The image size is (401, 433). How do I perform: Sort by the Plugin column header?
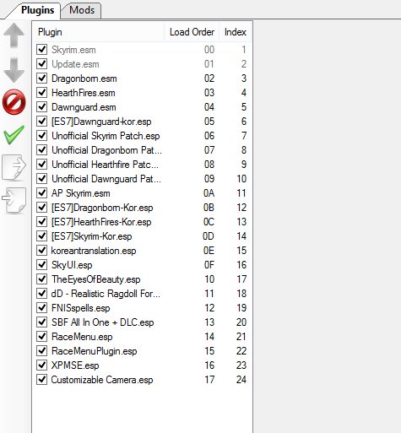tap(99, 32)
